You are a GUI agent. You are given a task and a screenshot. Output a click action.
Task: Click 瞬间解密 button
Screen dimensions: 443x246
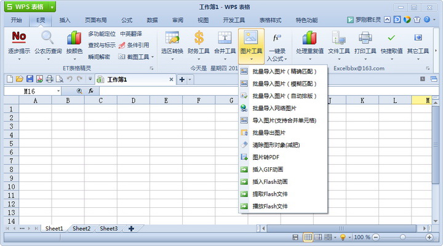coord(99,57)
